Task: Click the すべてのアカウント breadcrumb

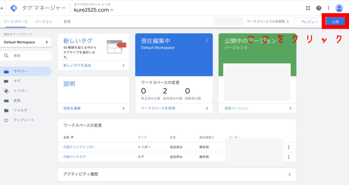Action: (x=87, y=4)
